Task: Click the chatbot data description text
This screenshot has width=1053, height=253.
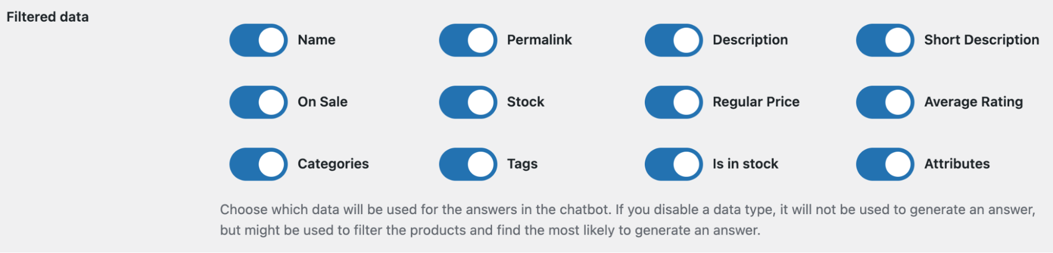Action: pos(628,220)
